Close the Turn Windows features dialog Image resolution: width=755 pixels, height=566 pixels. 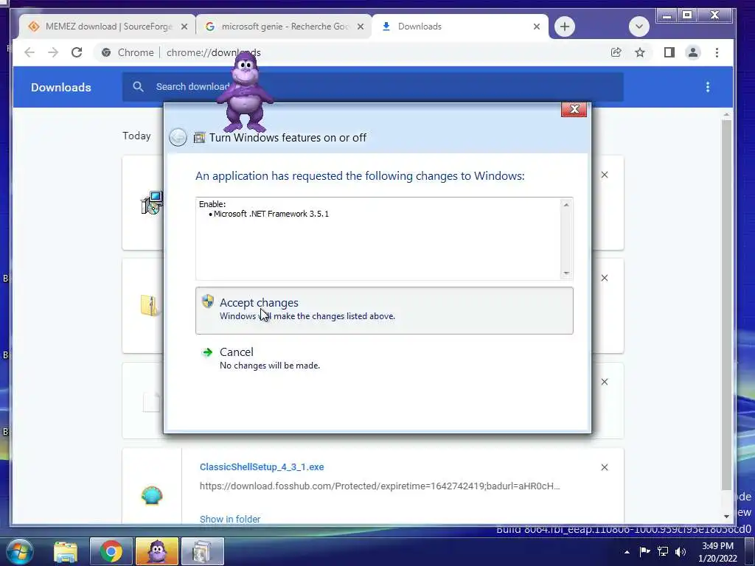tap(574, 109)
